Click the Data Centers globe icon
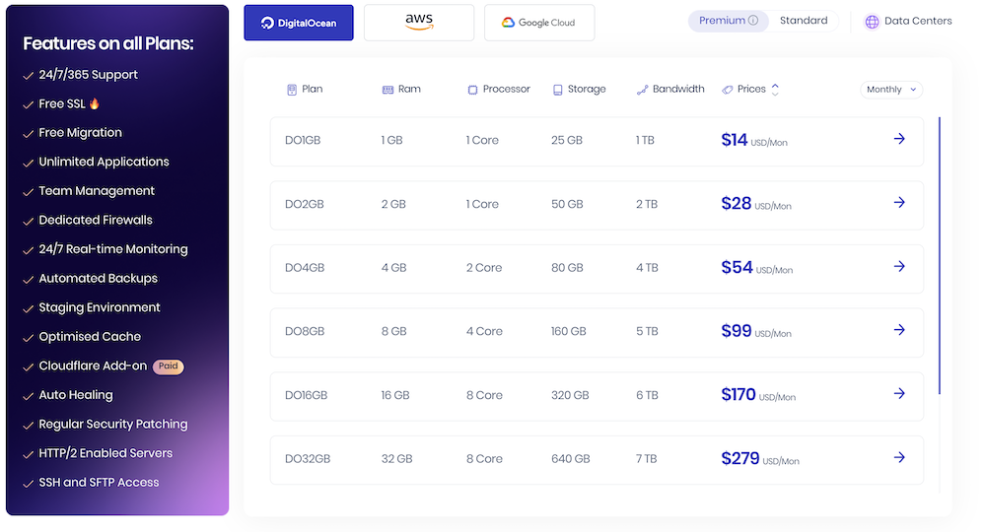The width and height of the screenshot is (986, 532). click(x=872, y=22)
